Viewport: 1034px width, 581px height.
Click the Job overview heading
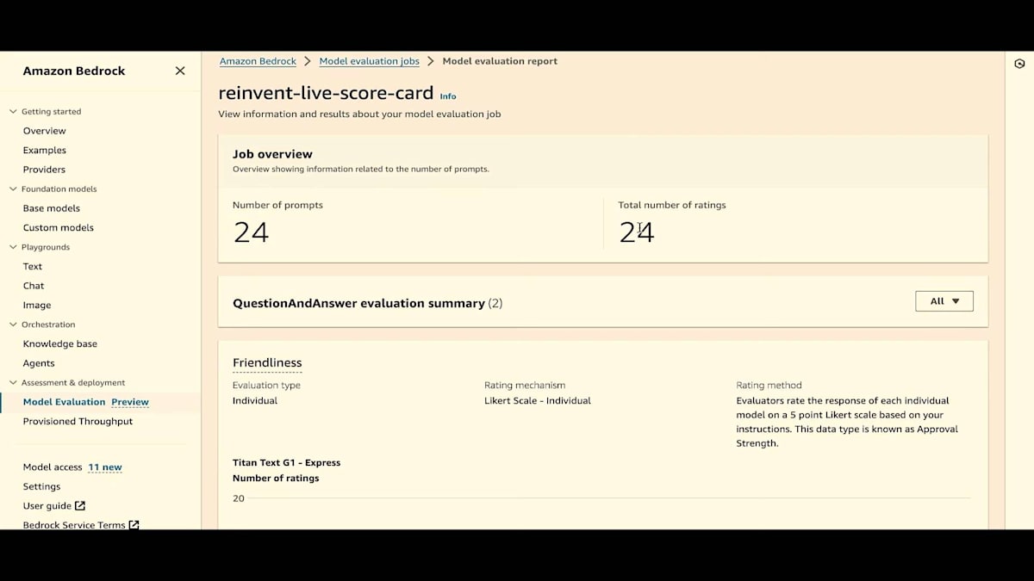(x=272, y=154)
